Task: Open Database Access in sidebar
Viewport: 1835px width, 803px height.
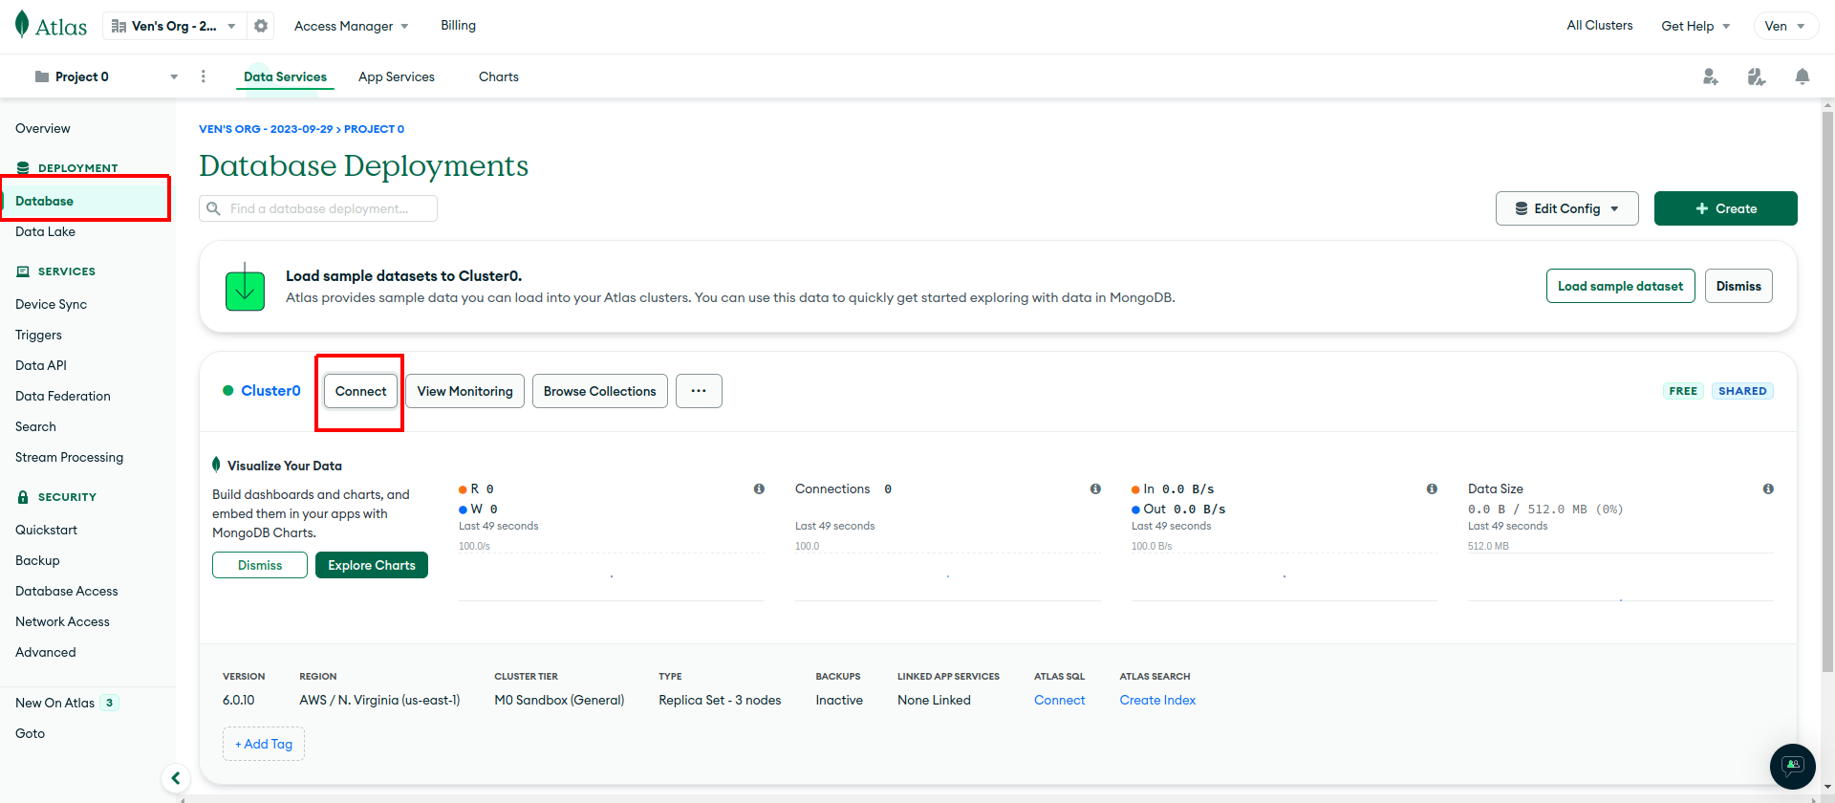Action: [x=67, y=591]
